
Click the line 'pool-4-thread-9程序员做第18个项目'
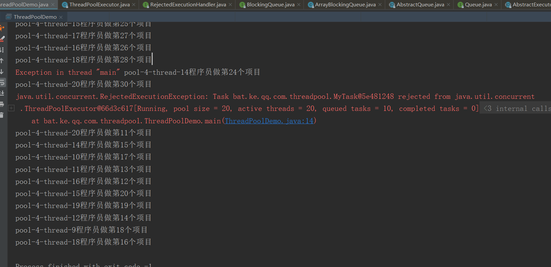(x=81, y=230)
